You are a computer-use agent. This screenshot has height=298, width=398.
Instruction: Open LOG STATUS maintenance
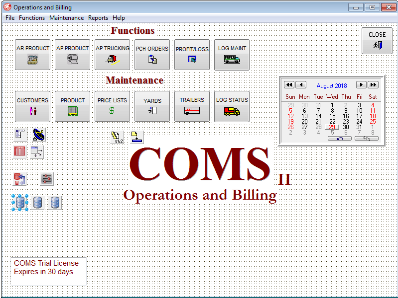tap(232, 106)
